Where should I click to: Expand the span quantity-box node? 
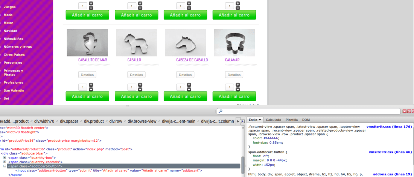tap(5, 157)
